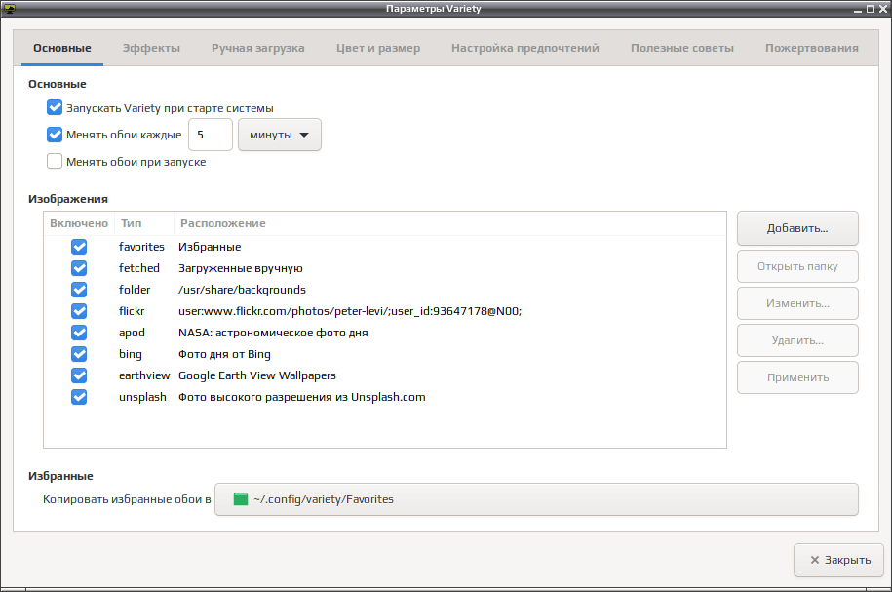Click the green folder icon for Favorites path
The image size is (892, 592).
click(241, 499)
